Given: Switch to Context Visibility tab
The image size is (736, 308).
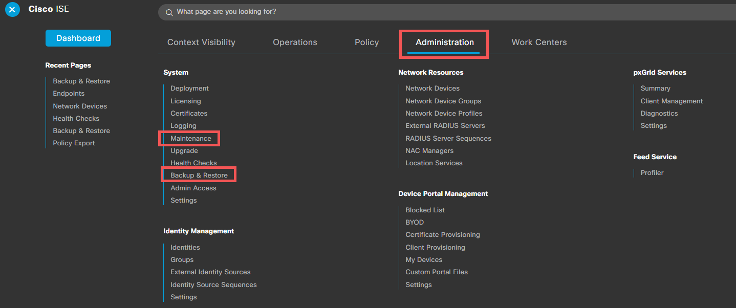Looking at the screenshot, I should click(201, 42).
